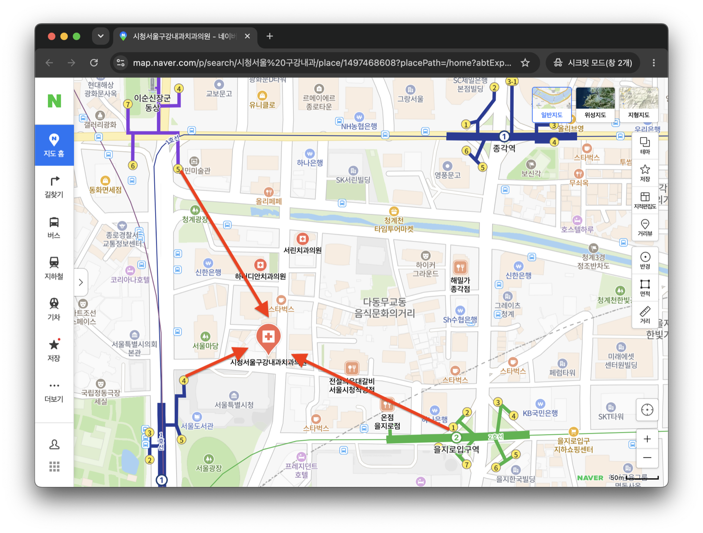The height and width of the screenshot is (533, 703).
Task: Open the Chrome three-dot menu
Action: coord(654,63)
